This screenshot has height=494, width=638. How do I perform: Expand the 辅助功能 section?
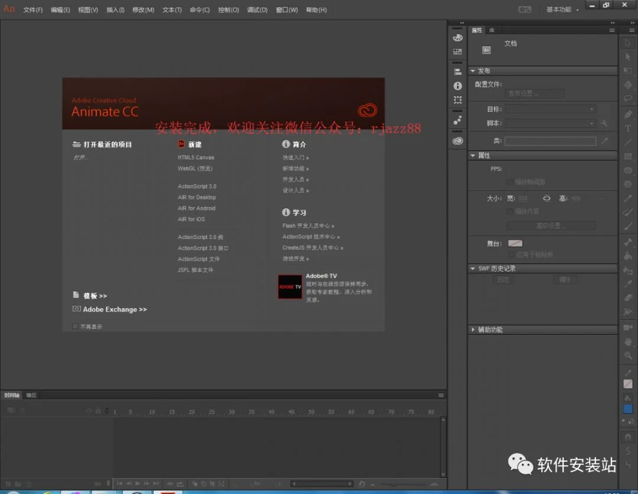point(473,330)
